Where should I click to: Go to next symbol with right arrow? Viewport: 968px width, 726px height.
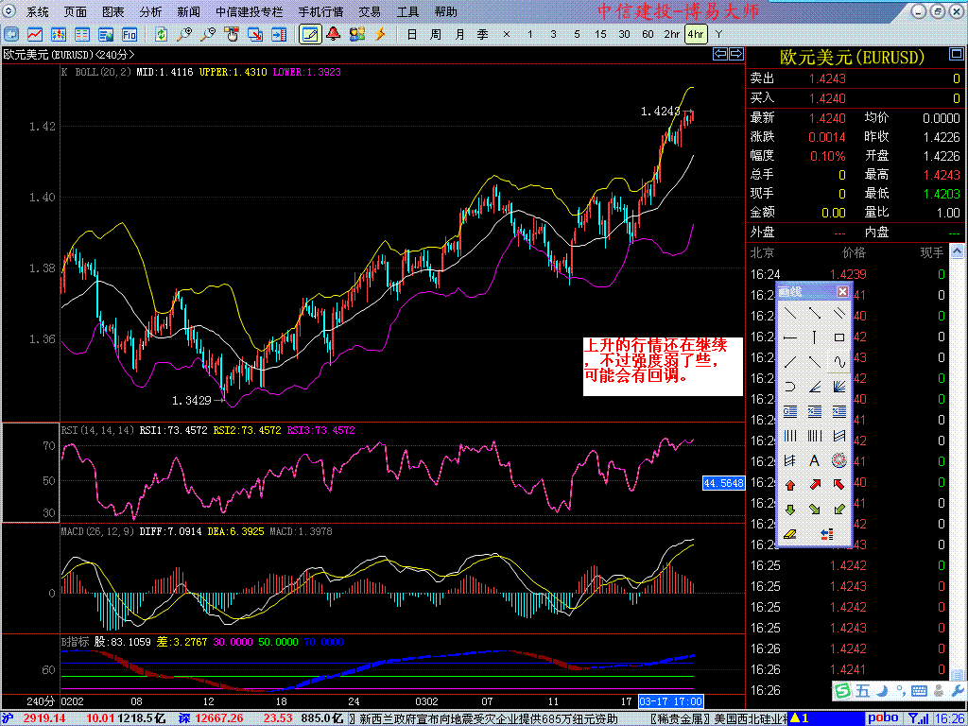point(735,54)
